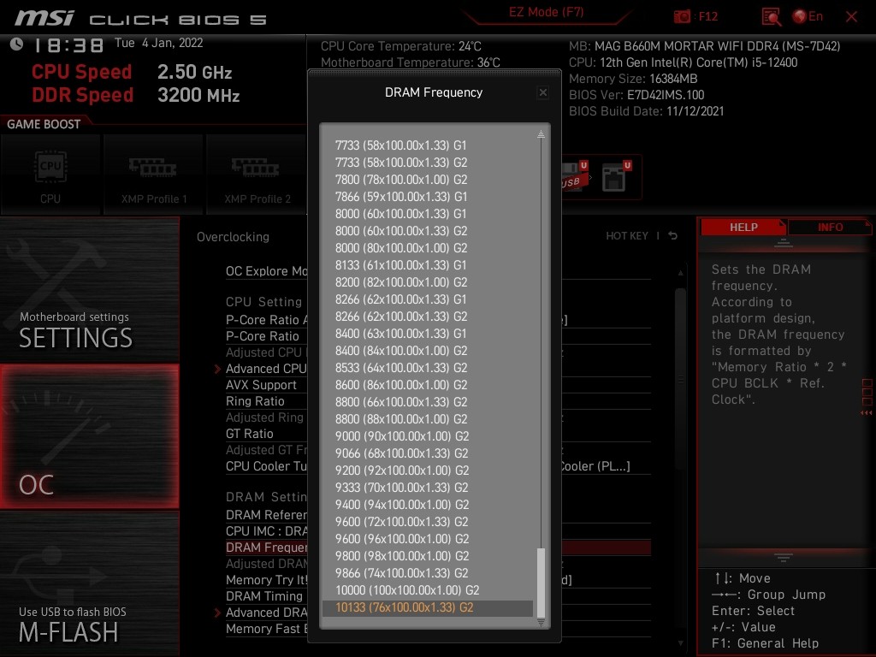876x657 pixels.
Task: Enable the CPU Game Boost icon
Action: click(50, 175)
